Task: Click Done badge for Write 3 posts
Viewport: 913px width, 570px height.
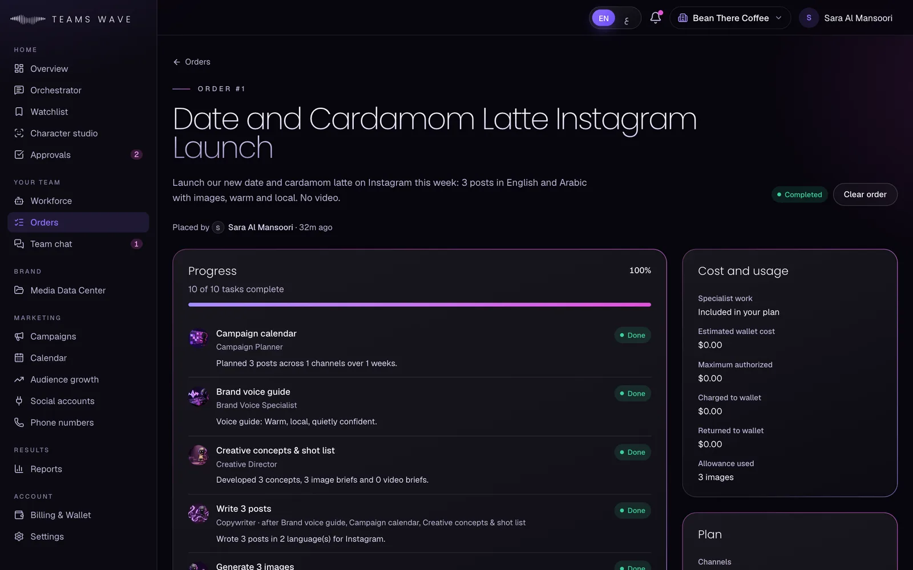Action: coord(632,510)
